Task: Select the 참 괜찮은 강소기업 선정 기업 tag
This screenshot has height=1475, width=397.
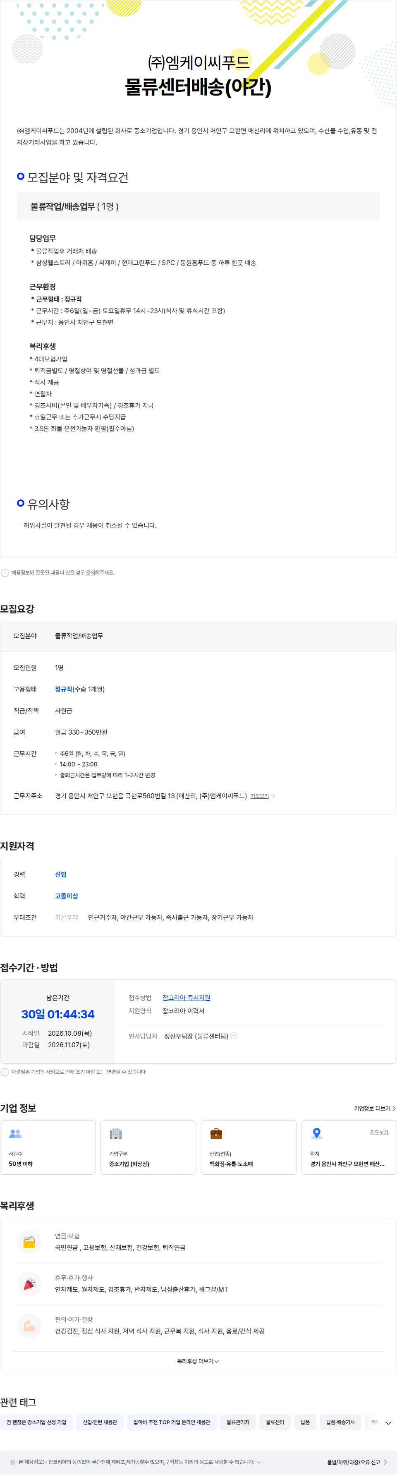Action: [x=37, y=1422]
